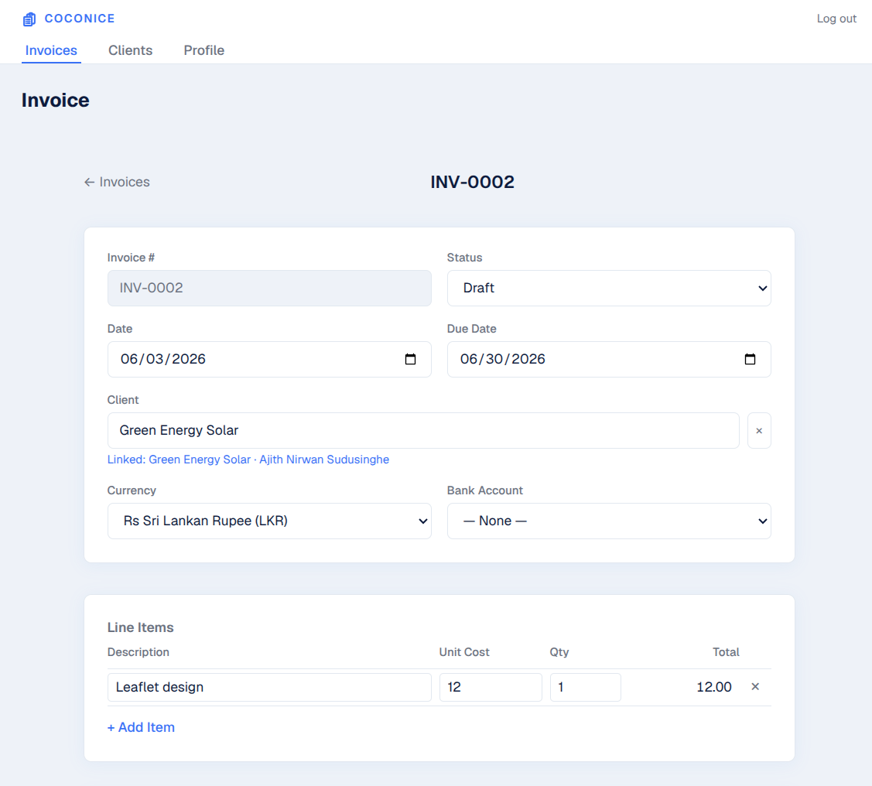Click the Log out link
872x786 pixels.
[x=836, y=19]
